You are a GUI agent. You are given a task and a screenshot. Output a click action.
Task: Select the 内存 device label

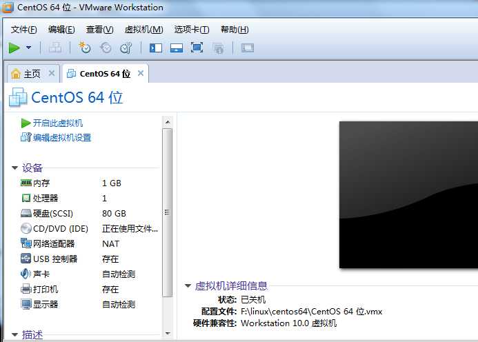(x=41, y=183)
